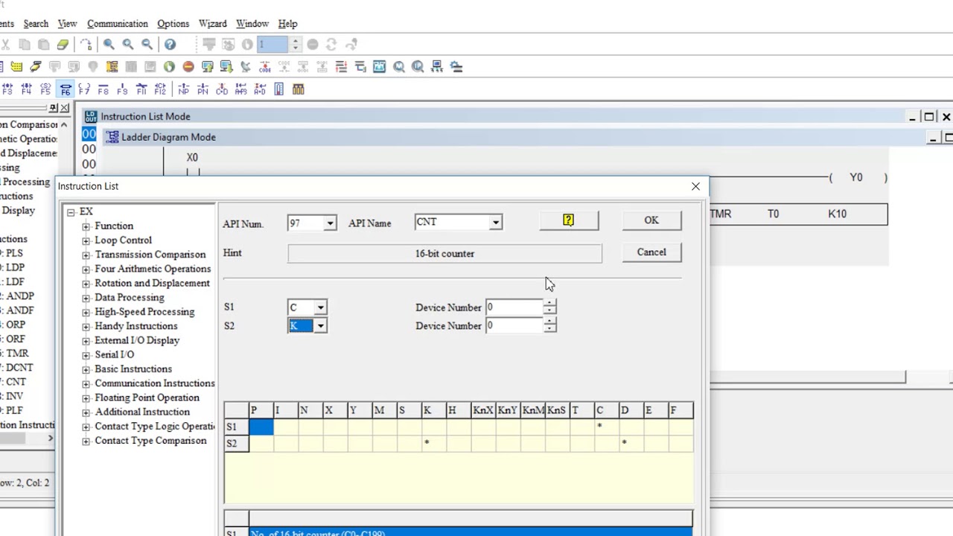Click the Paste clipboard icon
This screenshot has width=953, height=536.
click(44, 45)
